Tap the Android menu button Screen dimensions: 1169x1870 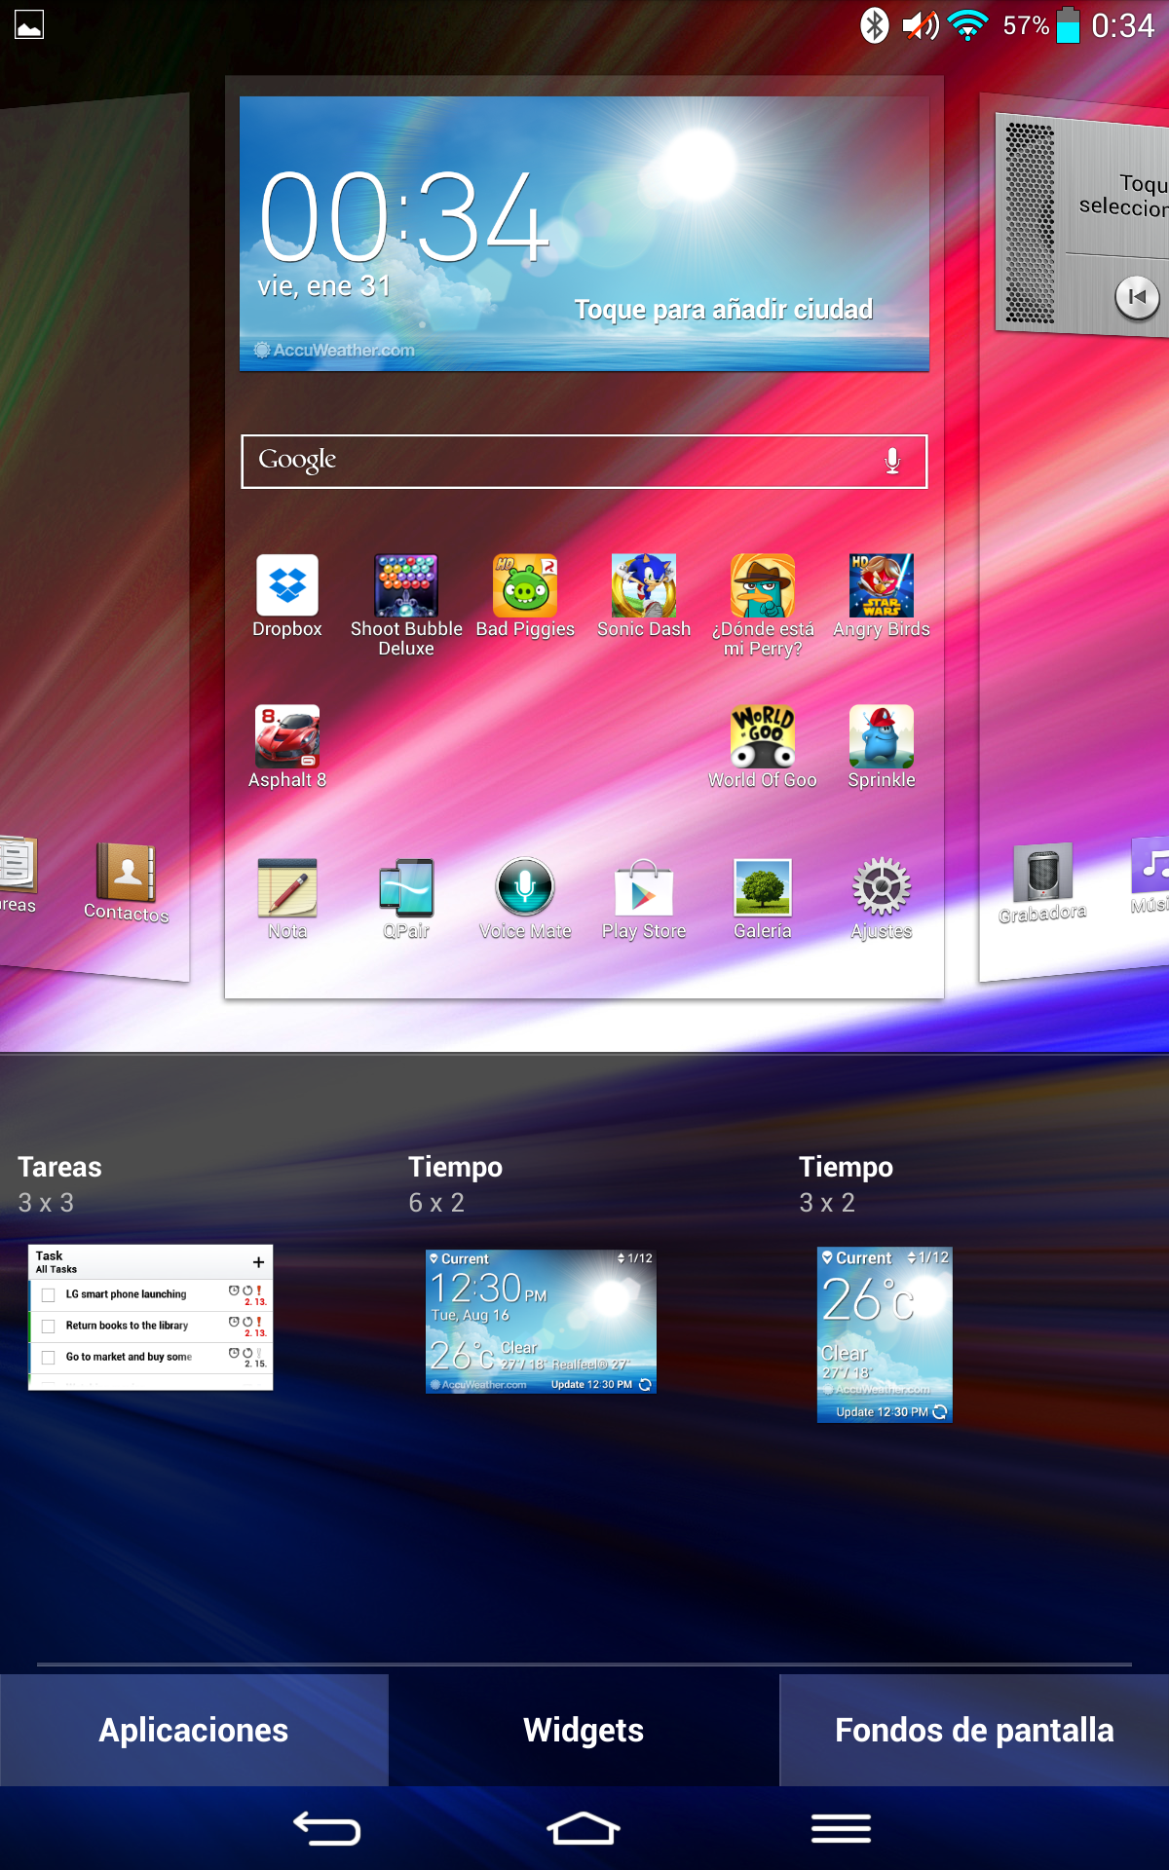click(x=842, y=1829)
